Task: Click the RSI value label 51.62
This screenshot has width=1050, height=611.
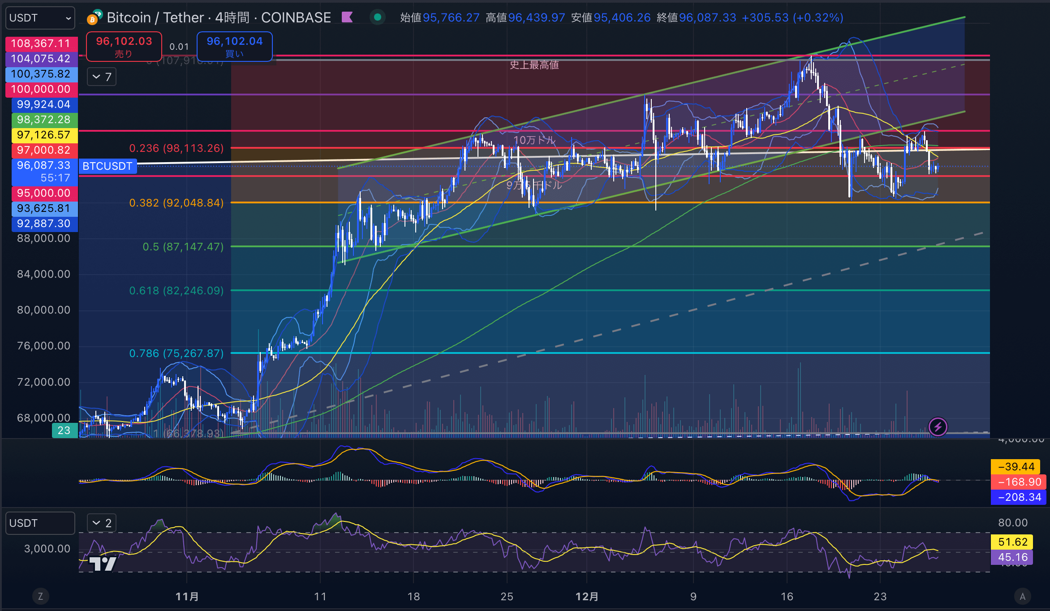Action: [1012, 542]
